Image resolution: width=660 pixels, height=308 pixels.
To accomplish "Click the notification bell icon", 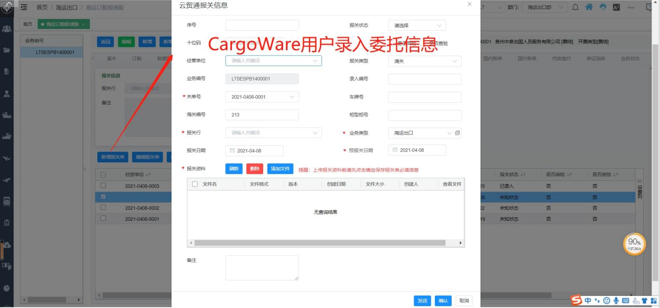I will point(575,7).
